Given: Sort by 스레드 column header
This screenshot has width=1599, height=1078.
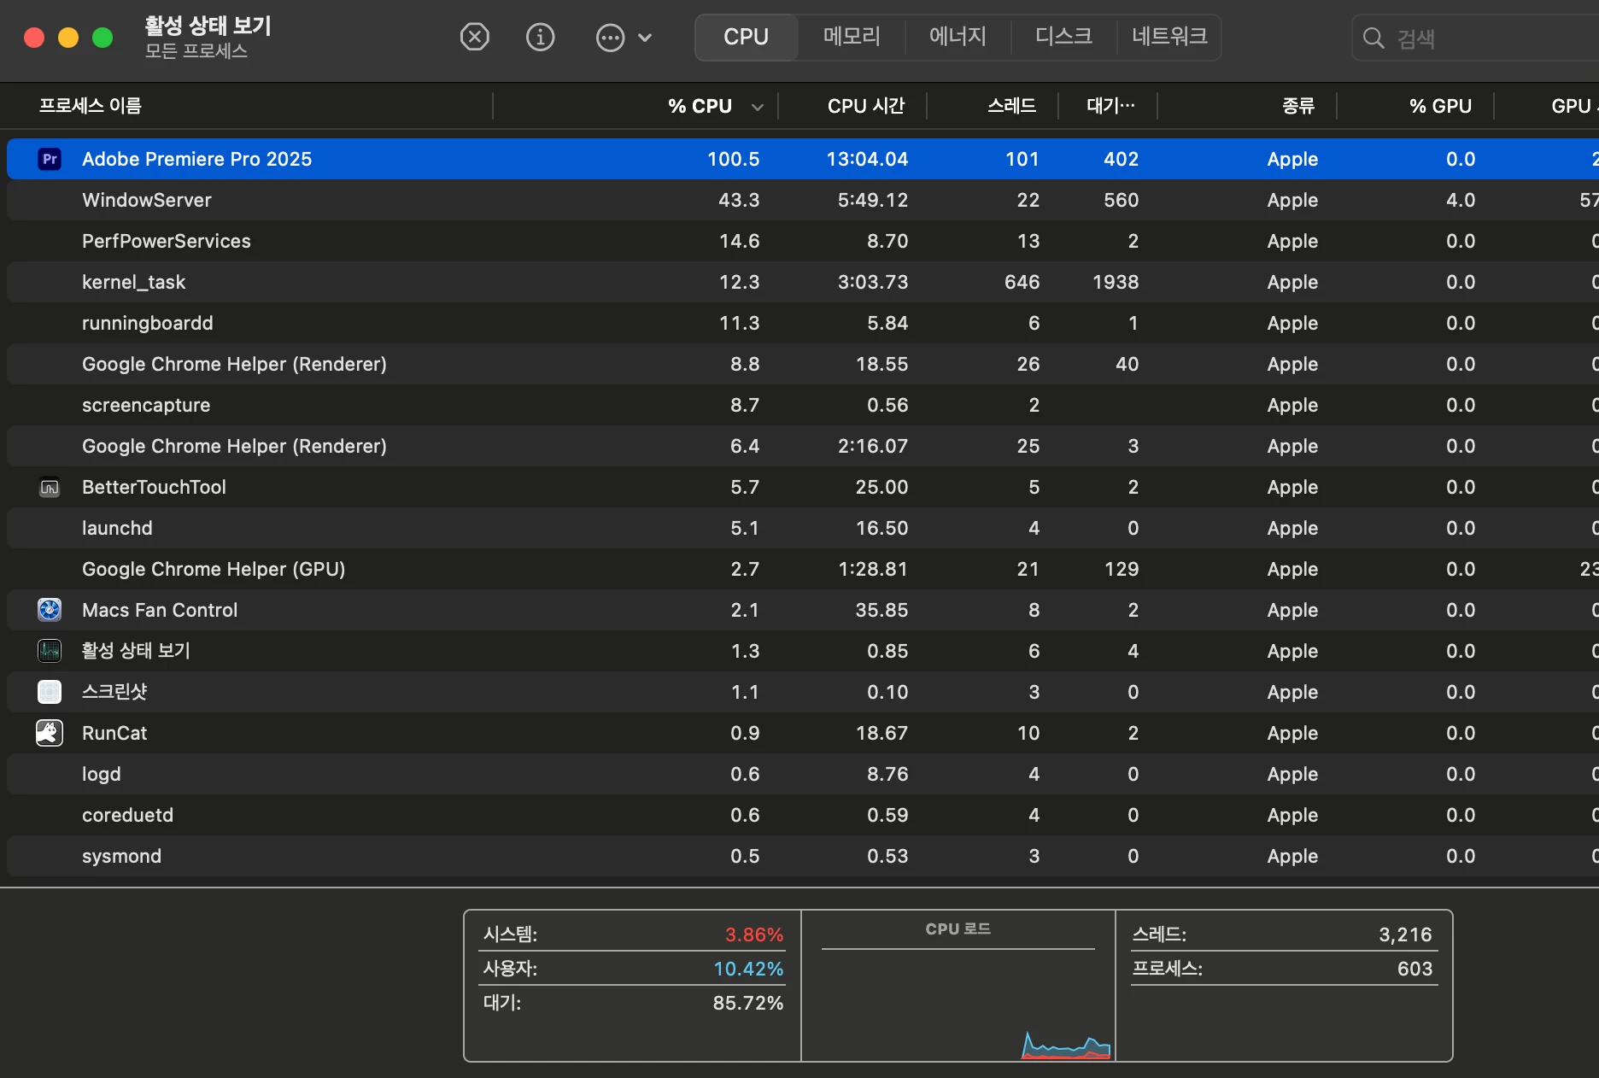Looking at the screenshot, I should pos(1012,106).
